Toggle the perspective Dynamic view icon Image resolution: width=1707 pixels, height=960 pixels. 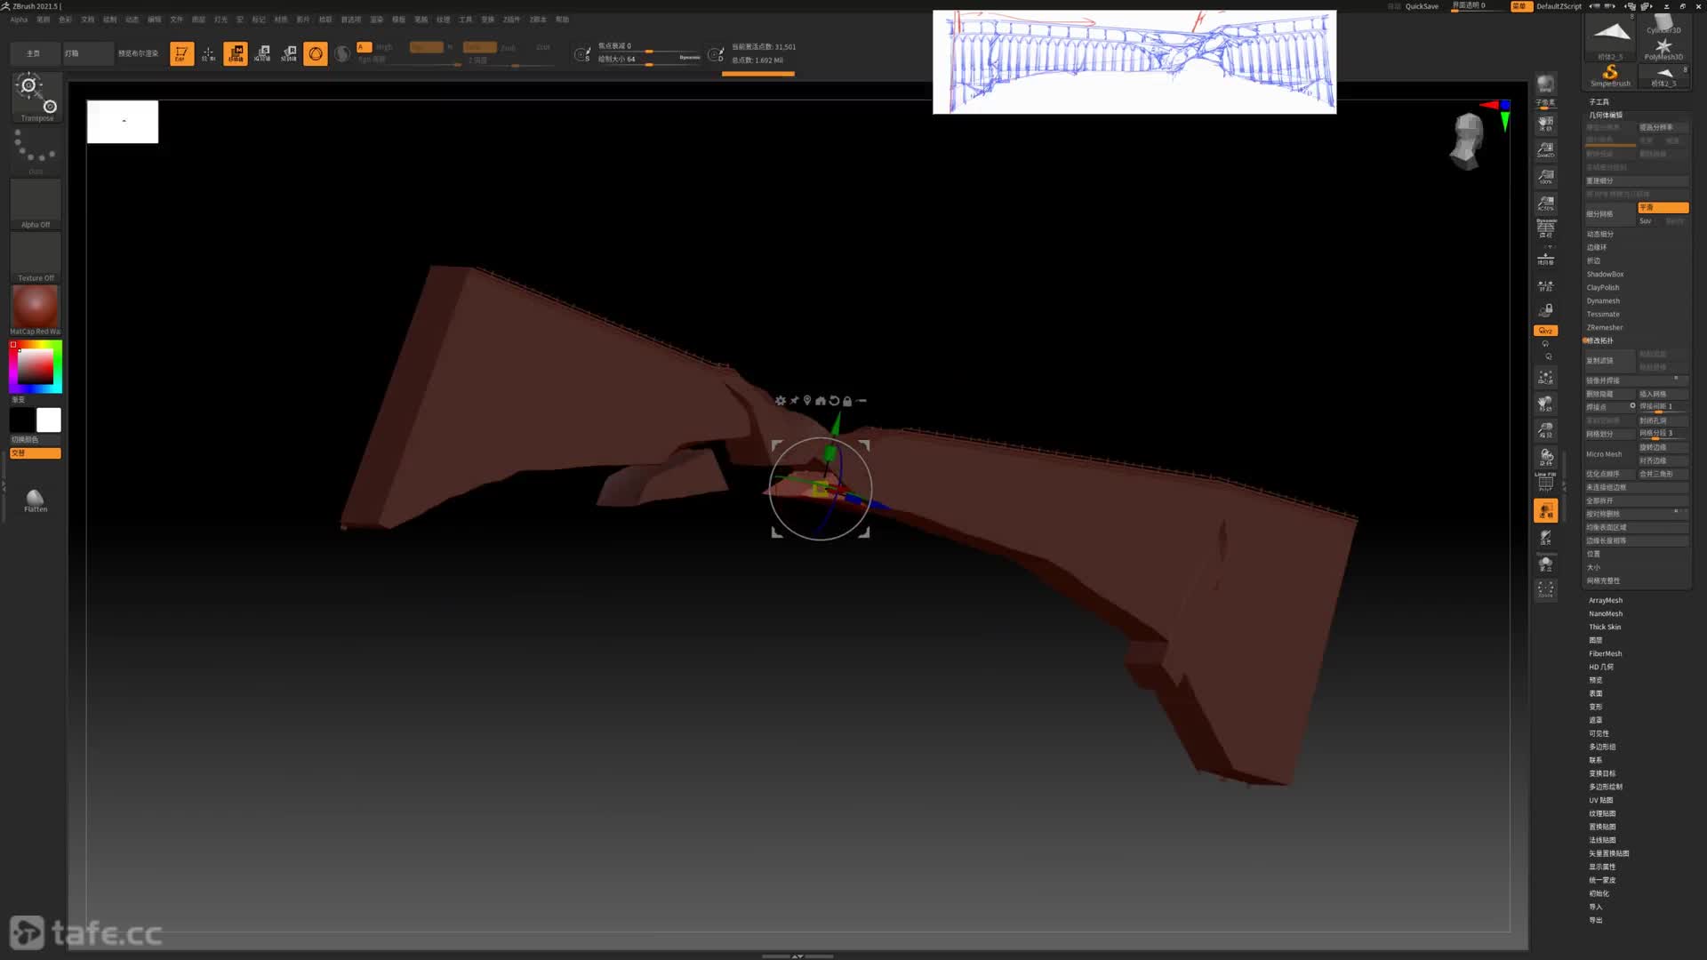point(1546,228)
